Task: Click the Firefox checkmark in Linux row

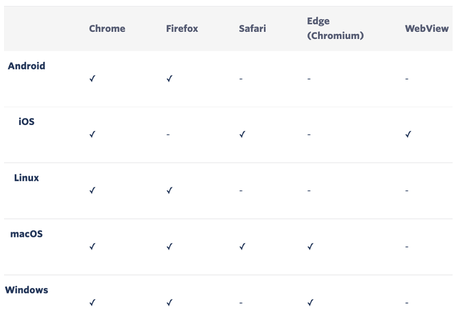Action: coord(169,190)
